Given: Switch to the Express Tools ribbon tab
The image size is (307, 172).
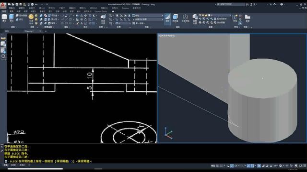Looking at the screenshot, I should pyautogui.click(x=101, y=11).
